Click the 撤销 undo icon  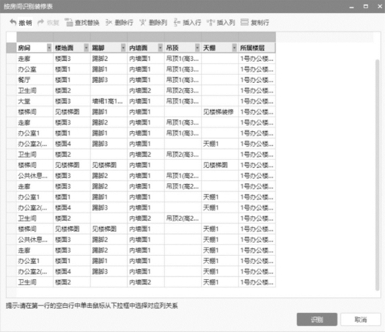13,22
